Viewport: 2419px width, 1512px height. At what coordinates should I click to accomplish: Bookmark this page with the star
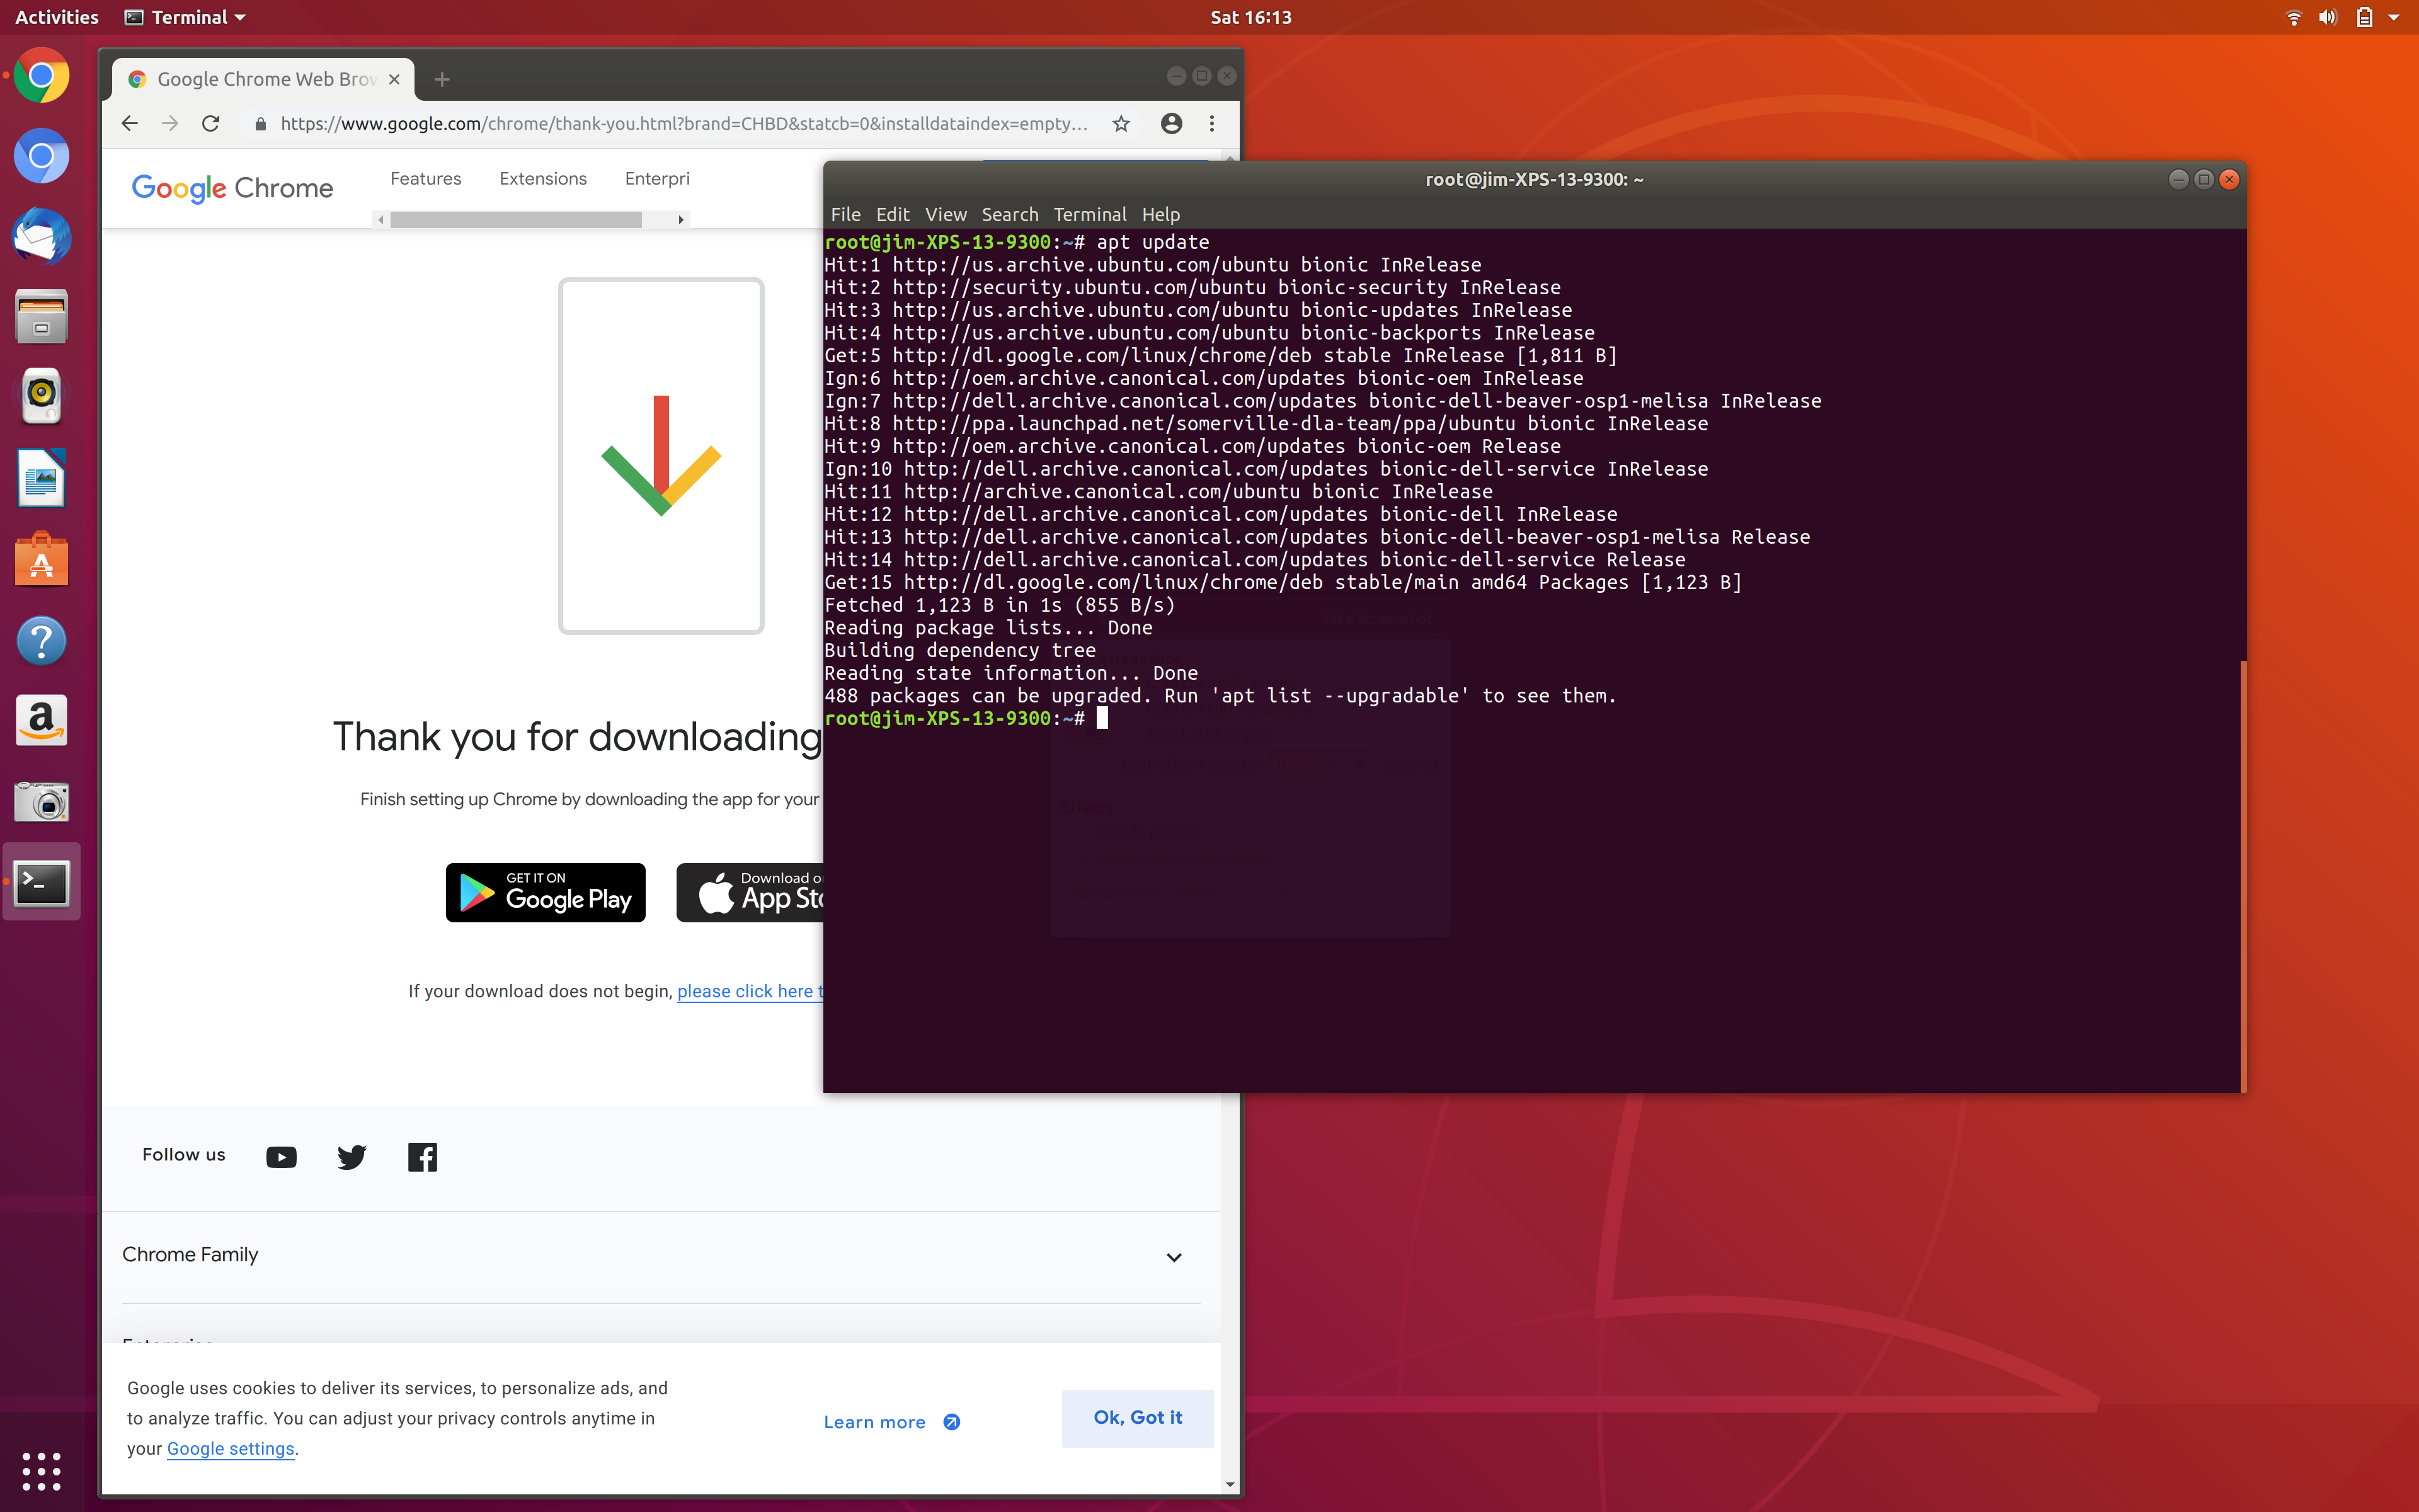[1121, 123]
